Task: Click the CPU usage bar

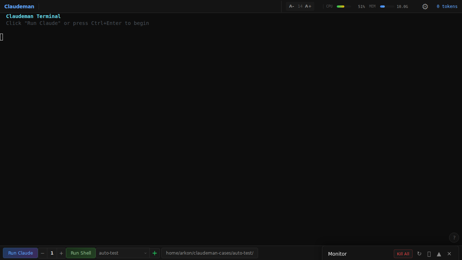Action: (x=344, y=6)
